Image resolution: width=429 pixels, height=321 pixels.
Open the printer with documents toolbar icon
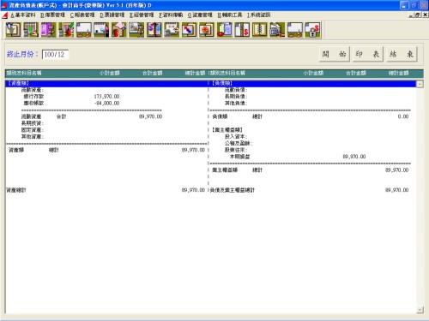277,30
